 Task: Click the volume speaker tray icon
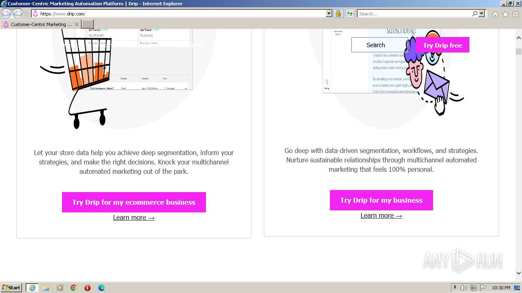click(464, 288)
